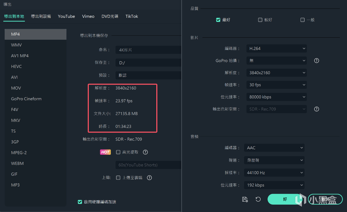The image size is (347, 212).
Task: Open 聲道 dropdown
Action: point(274,160)
